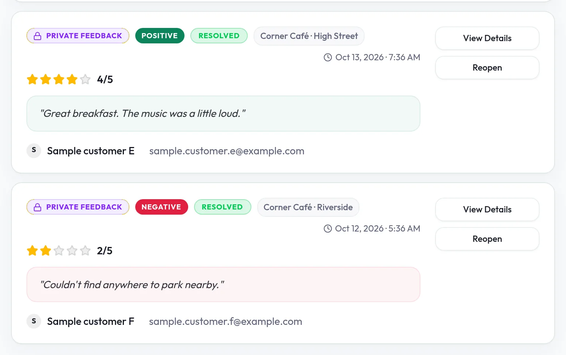
Task: Click the avatar icon for Sample customer F
Action: click(34, 321)
